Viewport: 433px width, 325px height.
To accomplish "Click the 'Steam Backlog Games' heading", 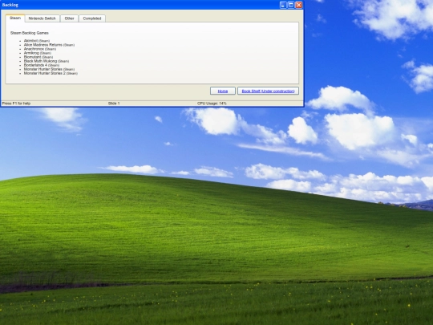I will pyautogui.click(x=30, y=33).
